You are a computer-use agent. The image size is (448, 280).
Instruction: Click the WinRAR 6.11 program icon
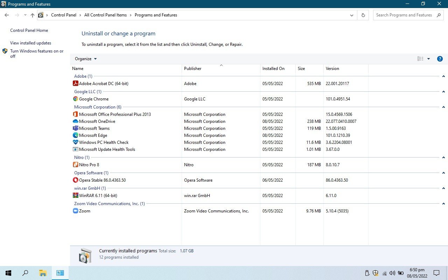[75, 196]
